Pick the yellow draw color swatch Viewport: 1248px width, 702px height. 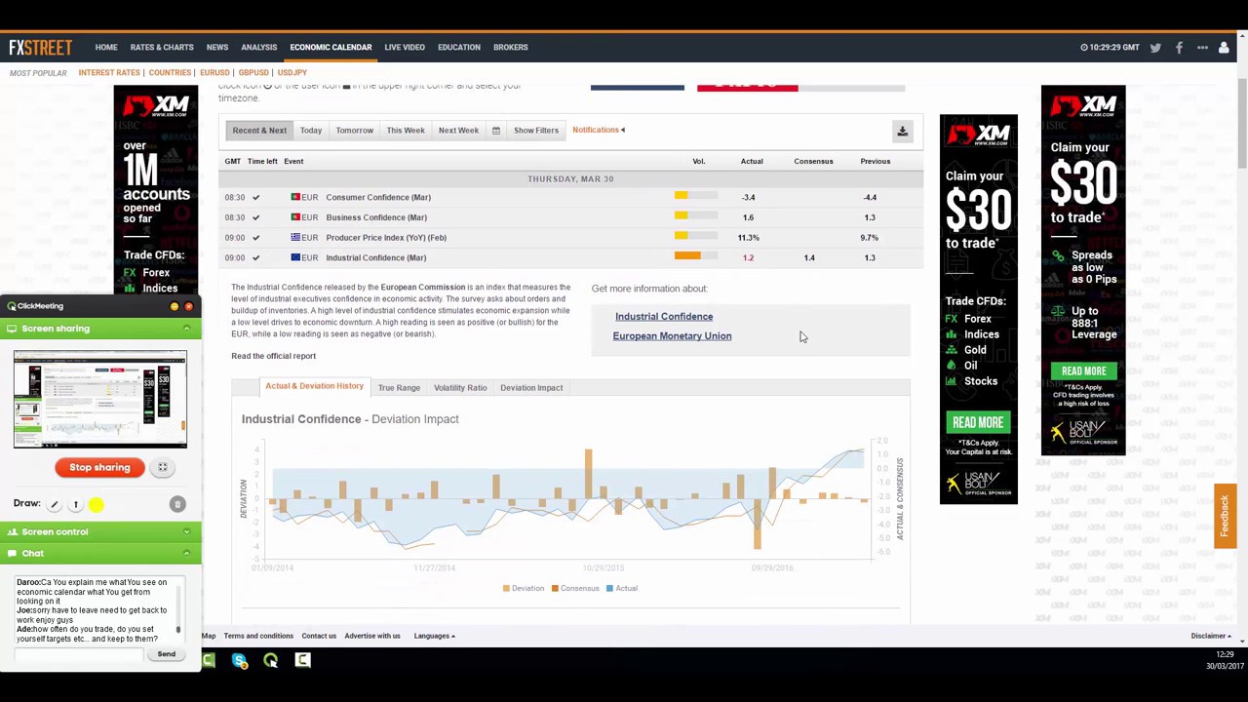pyautogui.click(x=96, y=504)
